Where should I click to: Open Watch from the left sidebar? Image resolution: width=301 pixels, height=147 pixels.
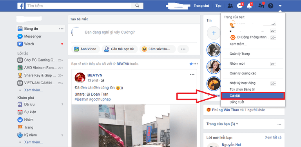click(x=29, y=44)
